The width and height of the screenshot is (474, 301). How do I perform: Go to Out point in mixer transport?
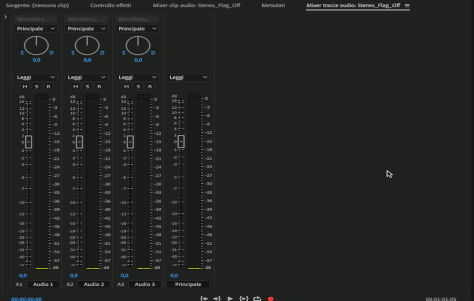click(x=217, y=298)
